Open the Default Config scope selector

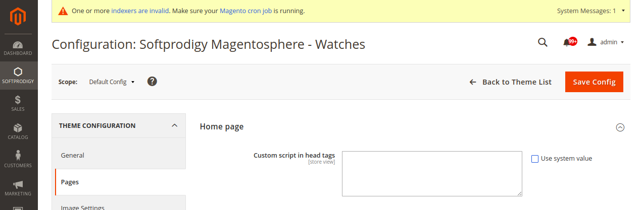pos(112,82)
